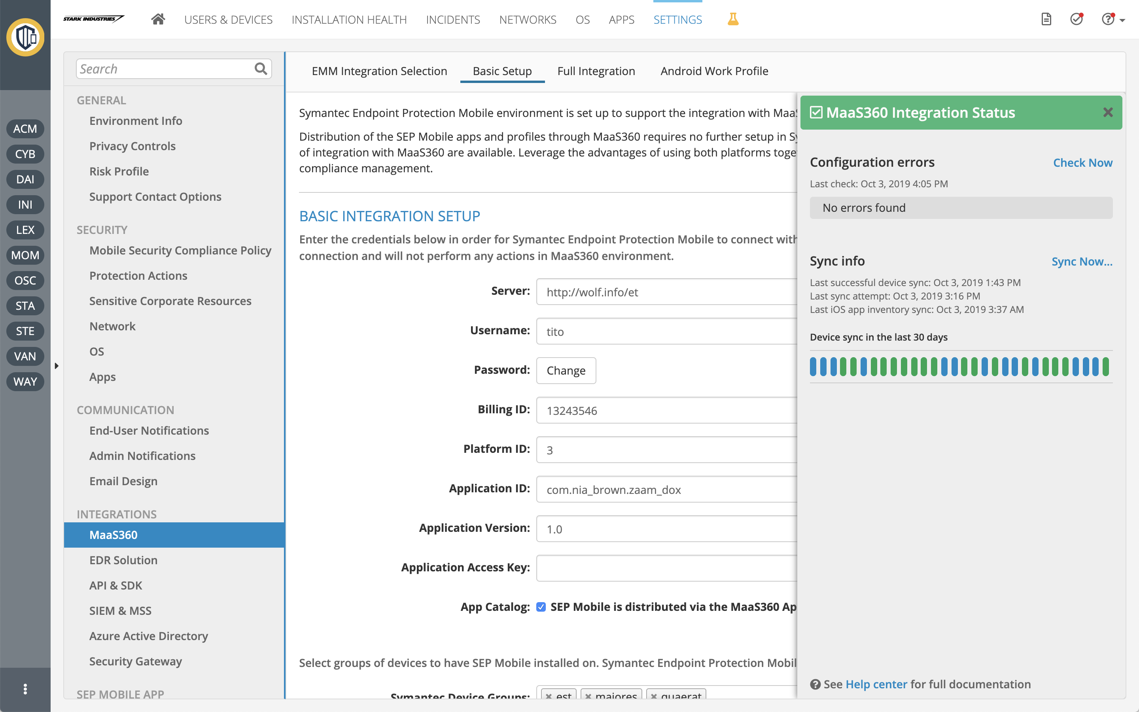This screenshot has width=1139, height=712.
Task: Click the Stark Industries logo
Action: pyautogui.click(x=93, y=19)
